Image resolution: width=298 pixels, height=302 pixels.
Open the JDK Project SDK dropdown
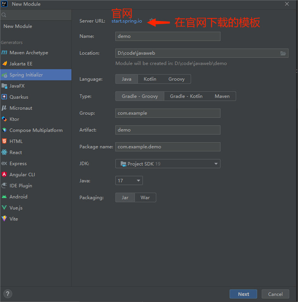click(168, 164)
